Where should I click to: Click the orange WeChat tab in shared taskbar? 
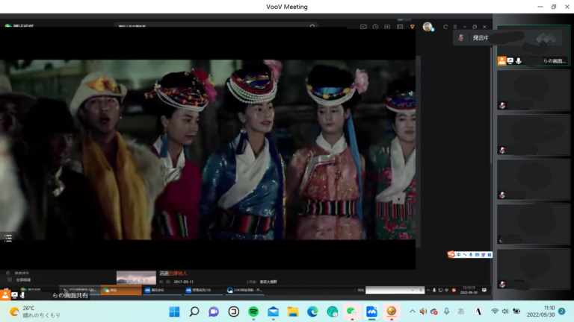point(121,290)
